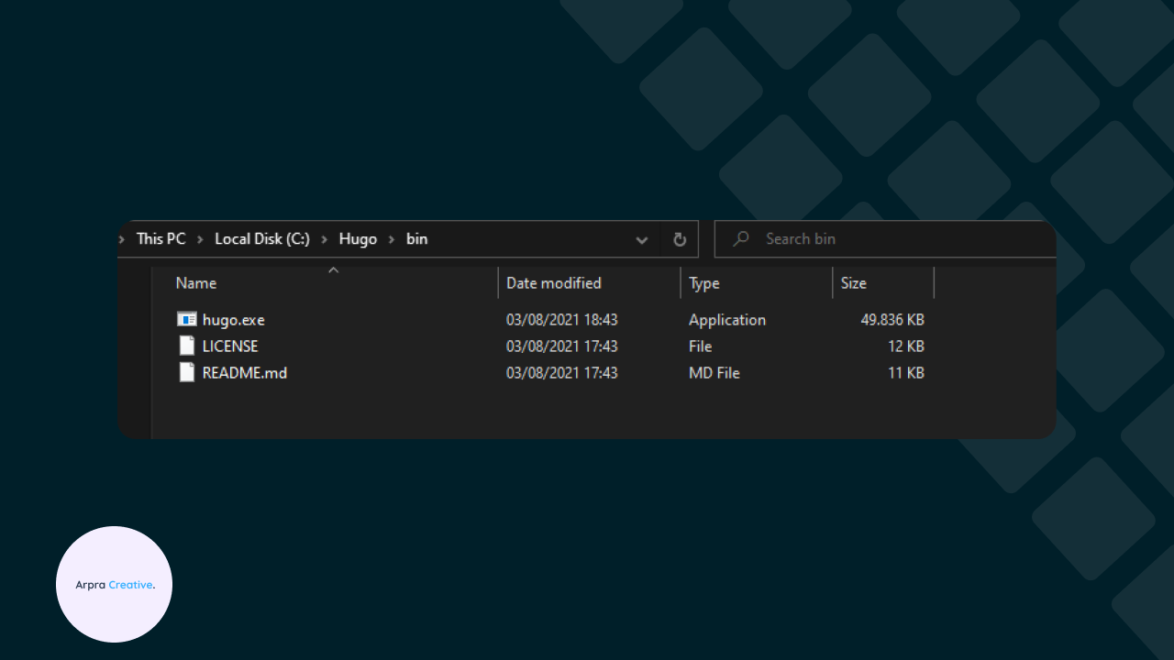Select the README.md file name
This screenshot has width=1174, height=660.
(x=245, y=373)
